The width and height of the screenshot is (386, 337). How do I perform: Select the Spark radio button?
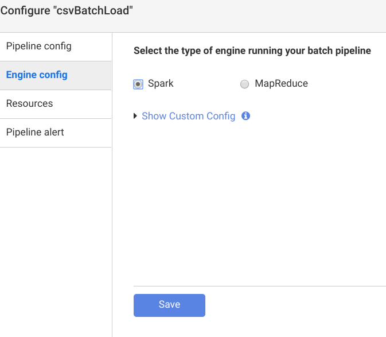coord(138,84)
